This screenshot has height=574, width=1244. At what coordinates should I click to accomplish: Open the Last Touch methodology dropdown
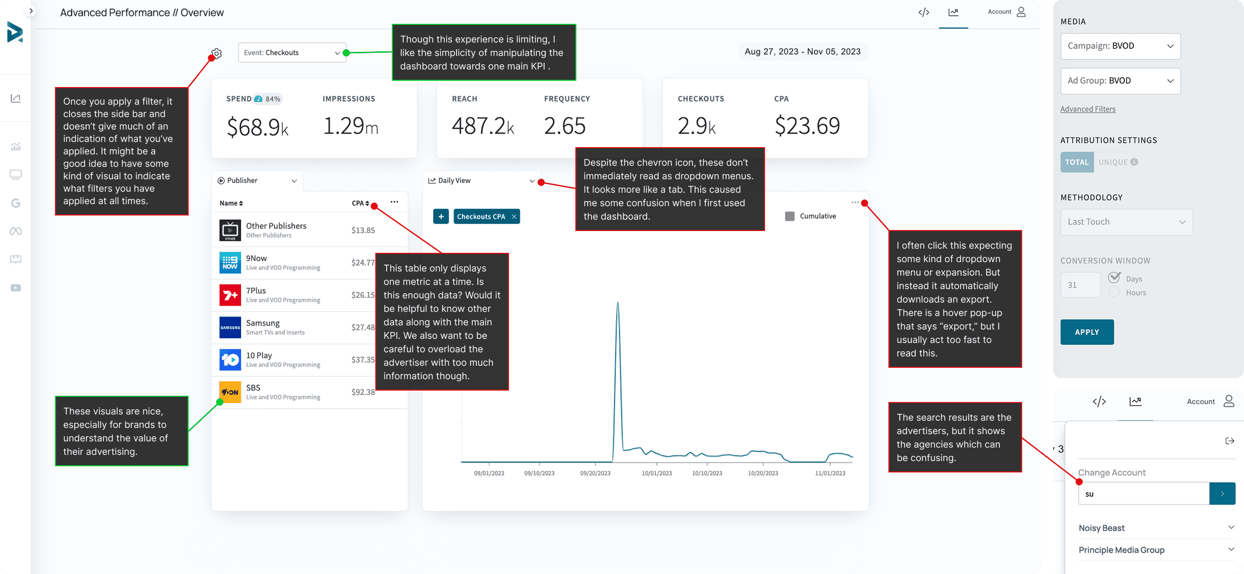point(1126,222)
